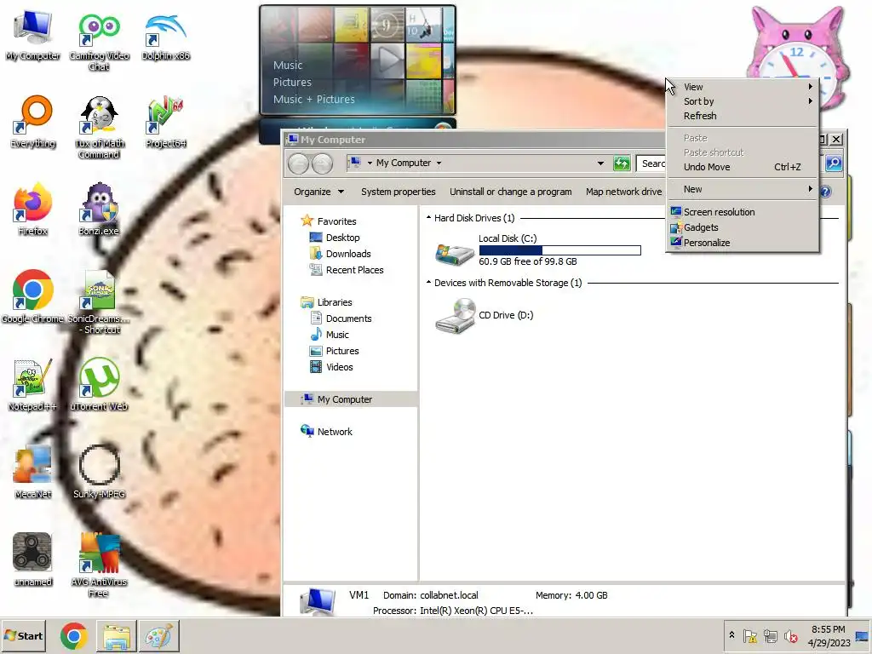Select Desktop under Favorites

[x=342, y=238]
